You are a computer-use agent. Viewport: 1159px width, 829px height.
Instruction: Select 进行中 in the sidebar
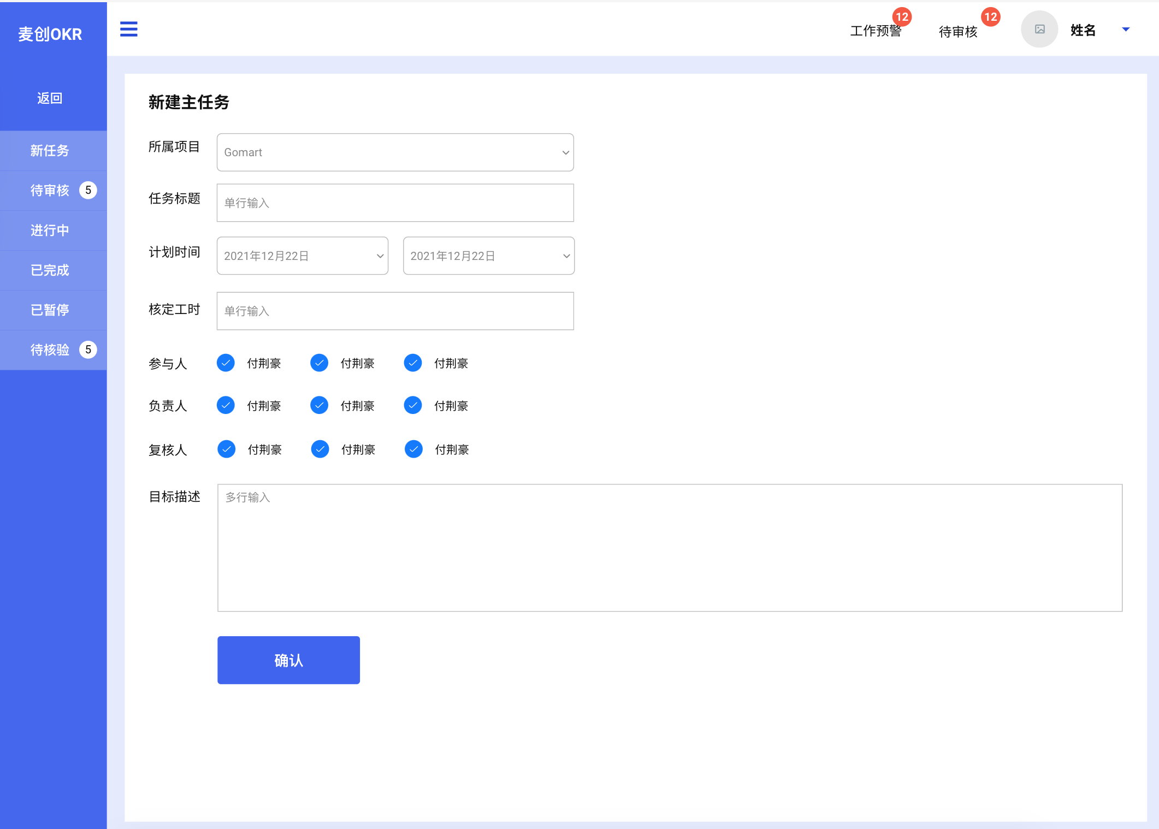50,230
